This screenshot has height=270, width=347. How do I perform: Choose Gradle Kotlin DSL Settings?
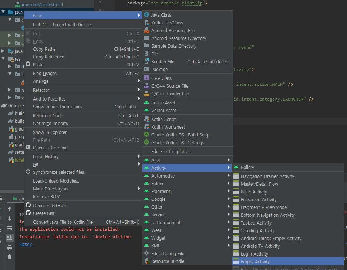[x=188, y=142]
